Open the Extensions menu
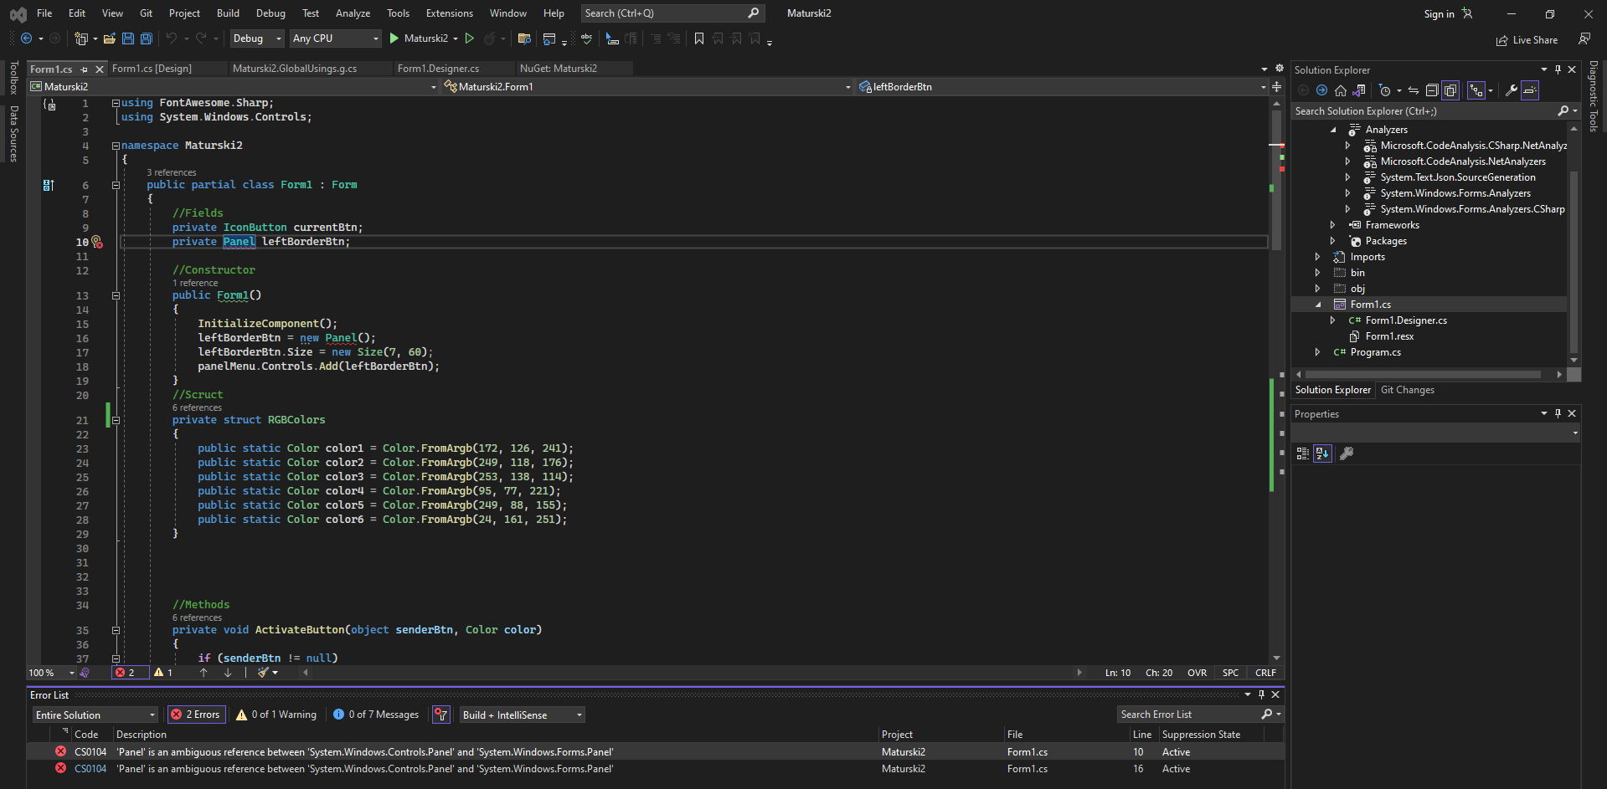The height and width of the screenshot is (789, 1607). tap(449, 13)
